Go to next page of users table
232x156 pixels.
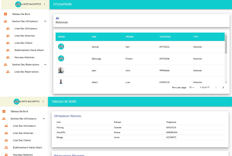[x=223, y=88]
